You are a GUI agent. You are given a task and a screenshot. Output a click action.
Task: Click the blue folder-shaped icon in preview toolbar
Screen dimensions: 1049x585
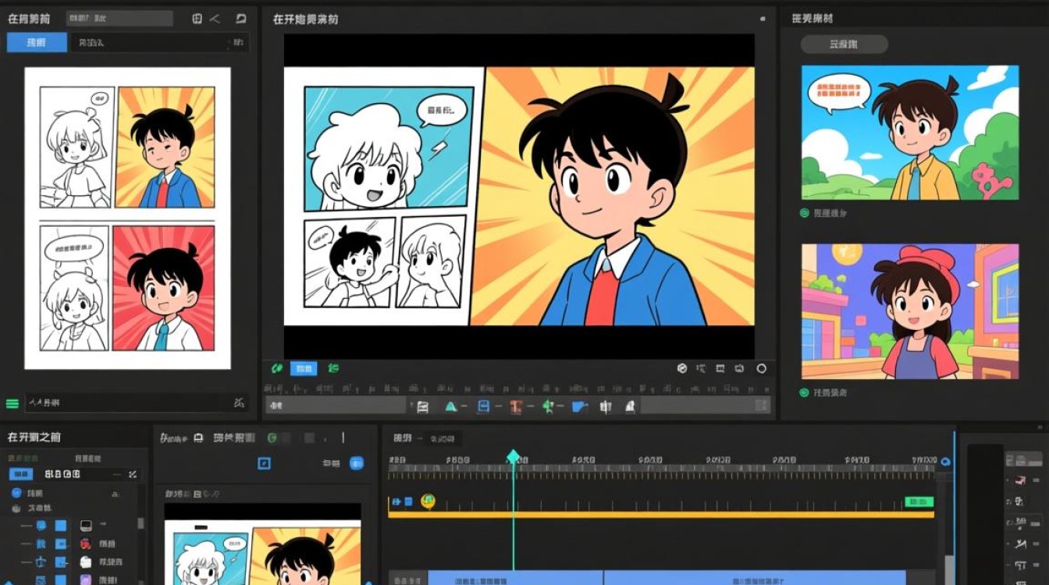pyautogui.click(x=579, y=406)
